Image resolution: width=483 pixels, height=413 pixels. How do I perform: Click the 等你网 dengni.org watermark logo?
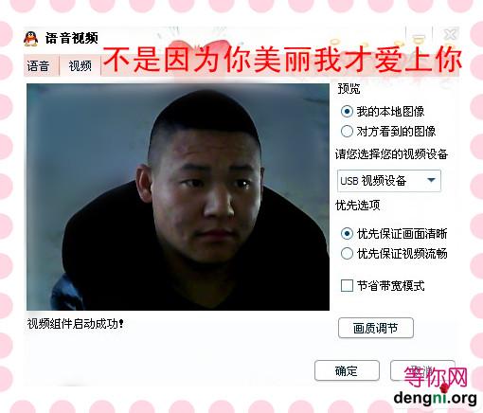[436, 386]
